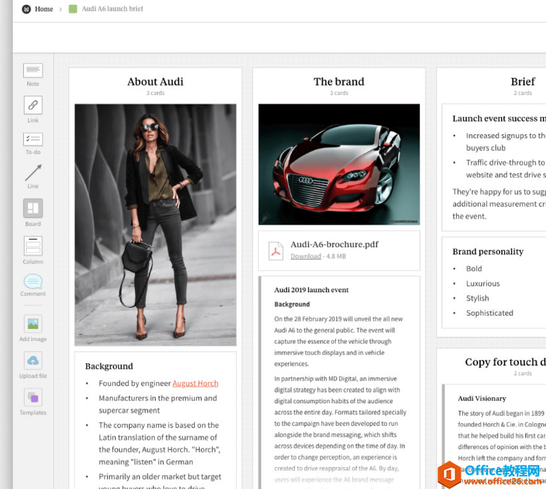Image resolution: width=546 pixels, height=493 pixels.
Task: Go to Home in breadcrumb
Action: tap(44, 9)
